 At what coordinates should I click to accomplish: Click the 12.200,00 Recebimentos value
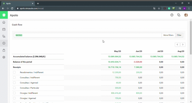click(116, 72)
